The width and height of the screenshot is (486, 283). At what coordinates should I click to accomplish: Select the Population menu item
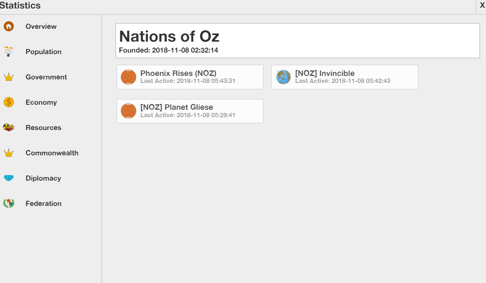tap(44, 52)
